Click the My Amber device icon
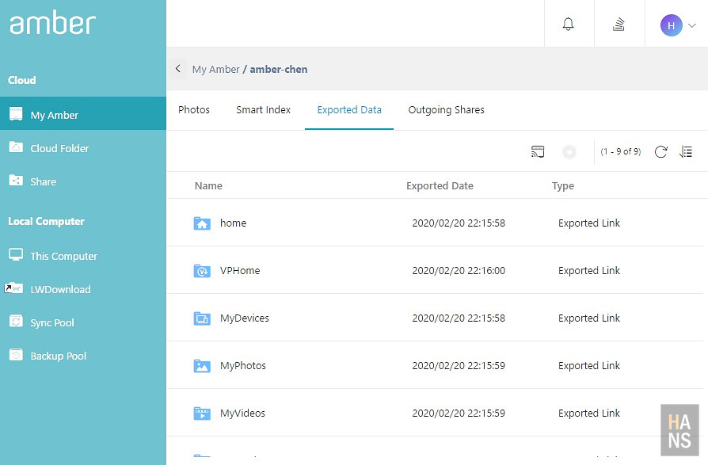Screen dimensions: 708x465 point(16,113)
